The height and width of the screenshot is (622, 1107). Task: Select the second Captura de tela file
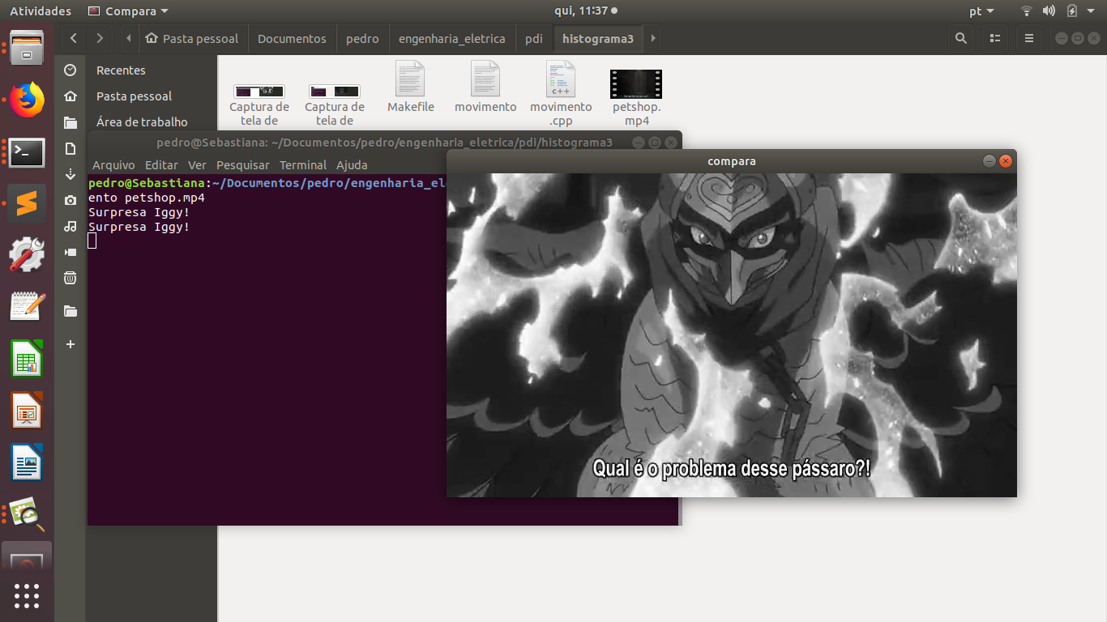[335, 104]
